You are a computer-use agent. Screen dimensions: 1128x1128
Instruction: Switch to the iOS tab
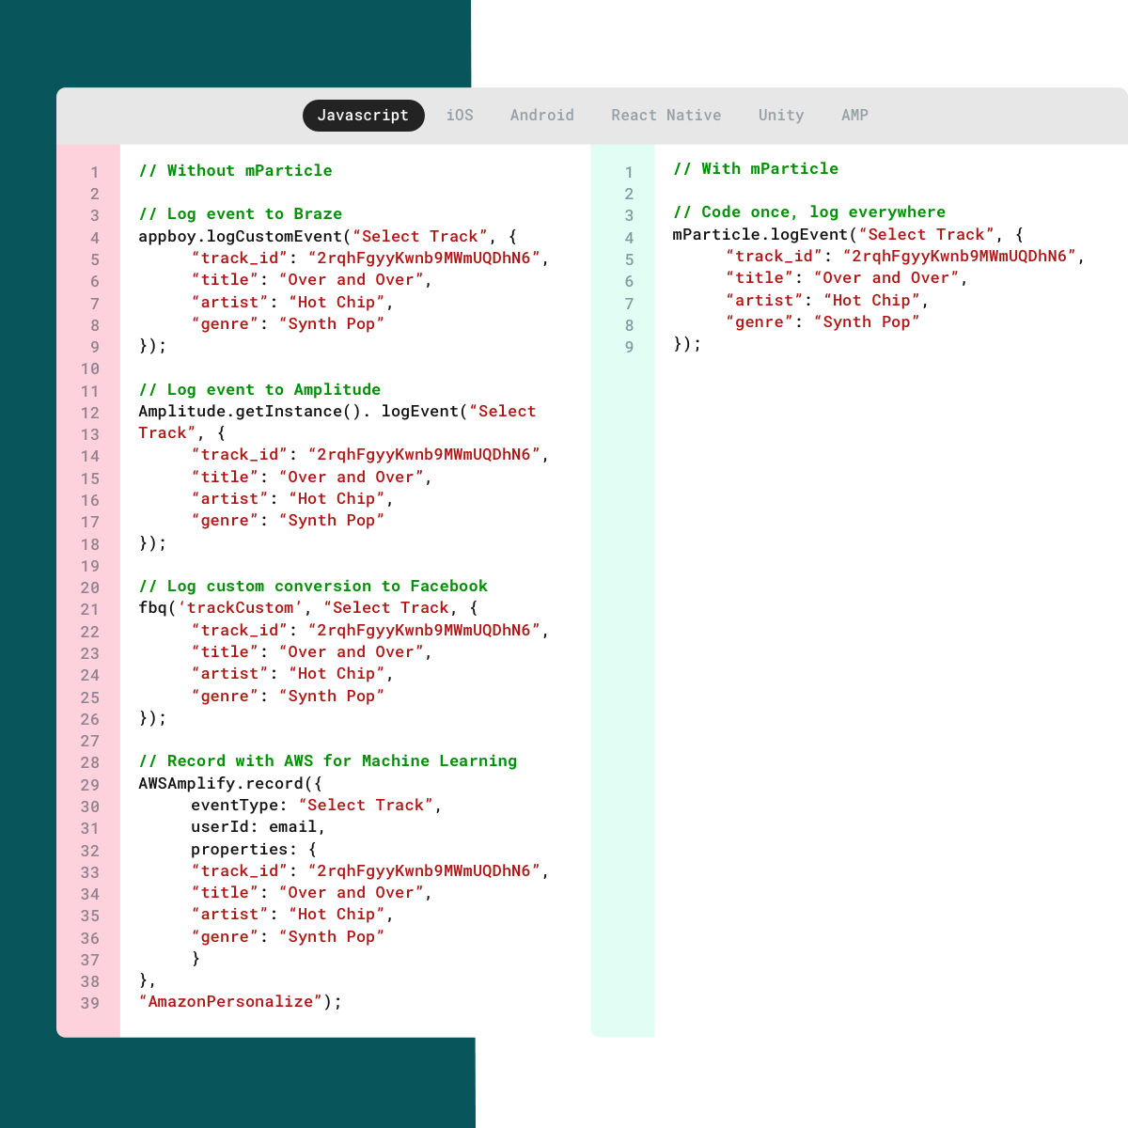point(460,116)
